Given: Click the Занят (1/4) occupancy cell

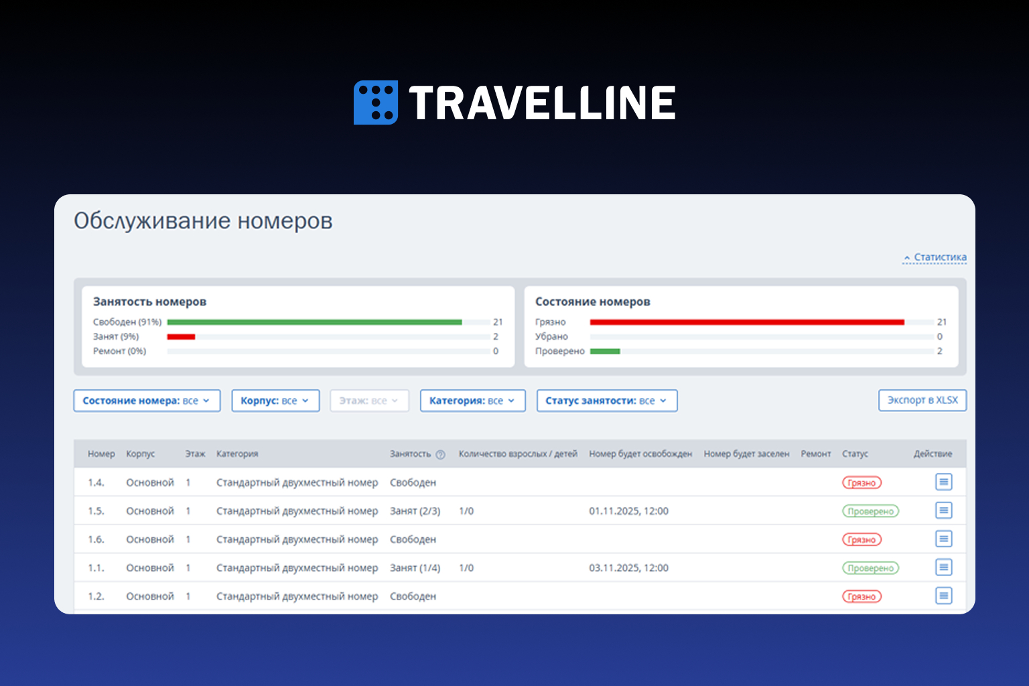Looking at the screenshot, I should coord(415,568).
